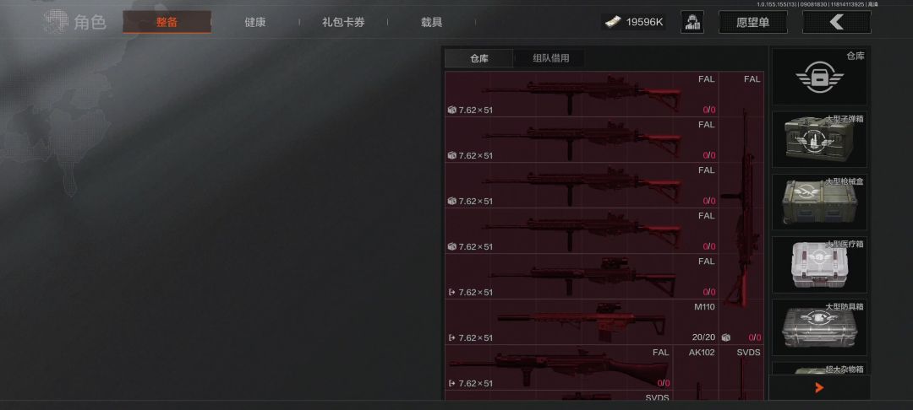Image resolution: width=913 pixels, height=410 pixels.
Task: Switch to the 礼包卡券 tab
Action: [x=343, y=23]
